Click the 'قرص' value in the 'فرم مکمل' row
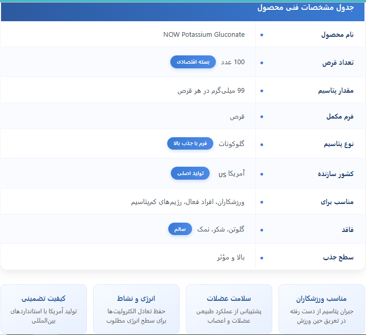 (x=237, y=116)
